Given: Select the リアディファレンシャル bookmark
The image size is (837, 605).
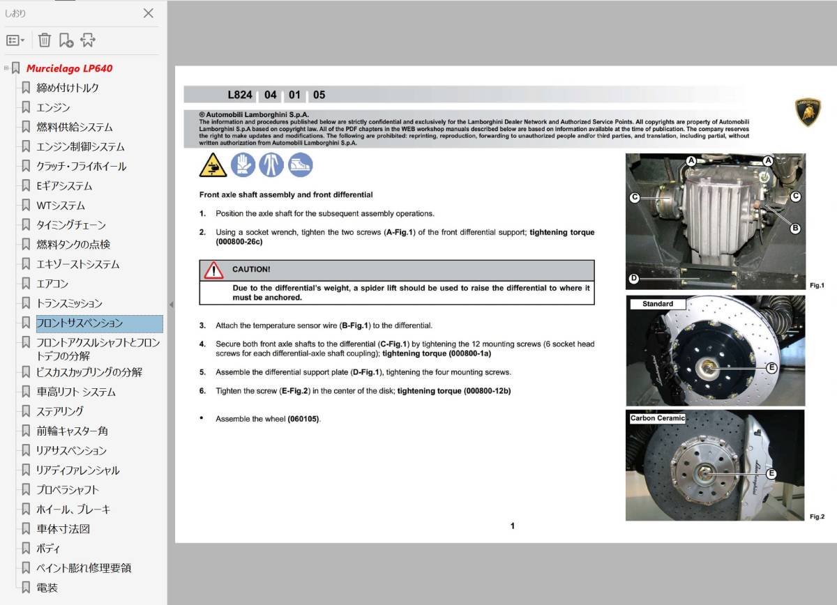Looking at the screenshot, I should [77, 470].
